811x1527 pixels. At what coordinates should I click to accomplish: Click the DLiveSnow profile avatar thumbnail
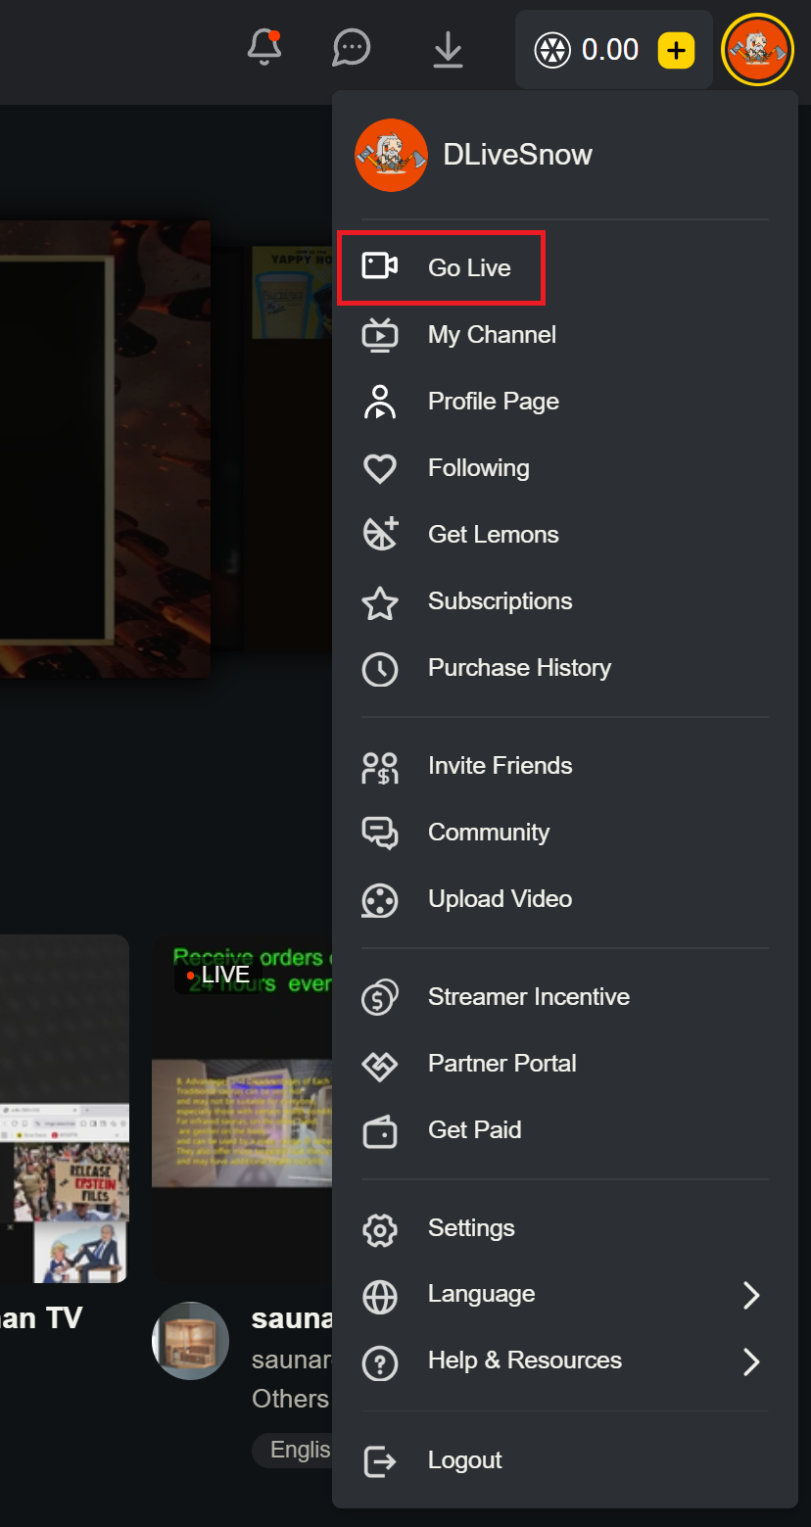391,154
